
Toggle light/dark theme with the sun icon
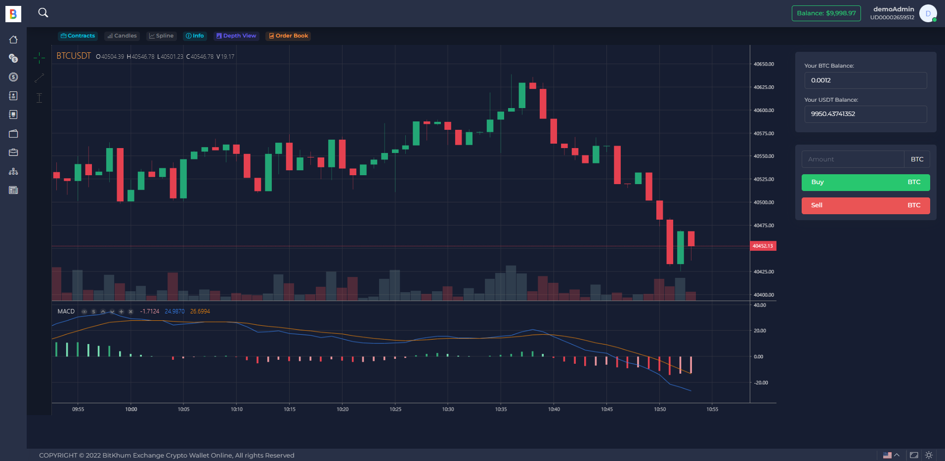[x=929, y=455]
